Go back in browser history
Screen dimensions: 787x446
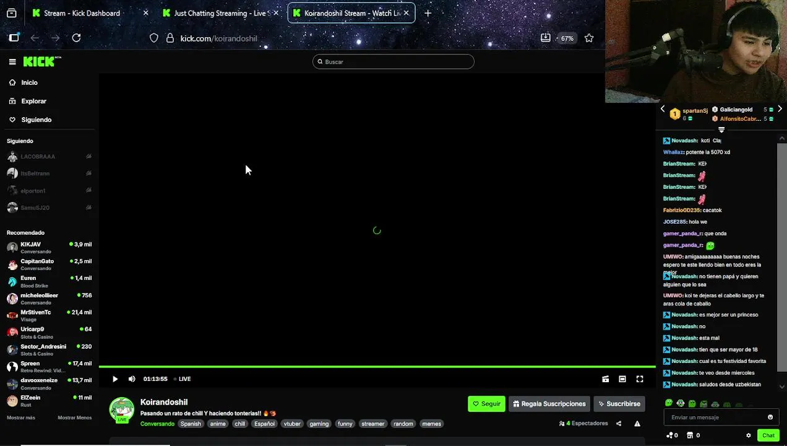(x=35, y=38)
